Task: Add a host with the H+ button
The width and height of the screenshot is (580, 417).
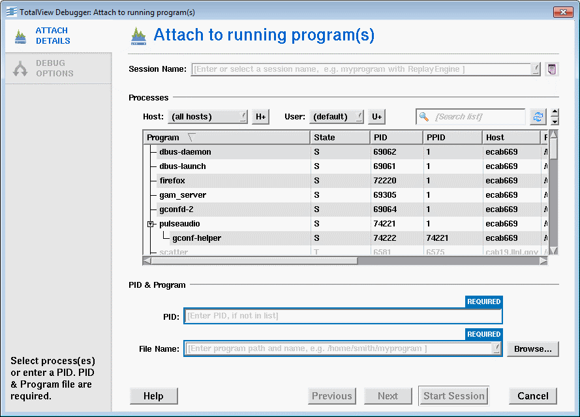Action: point(260,117)
